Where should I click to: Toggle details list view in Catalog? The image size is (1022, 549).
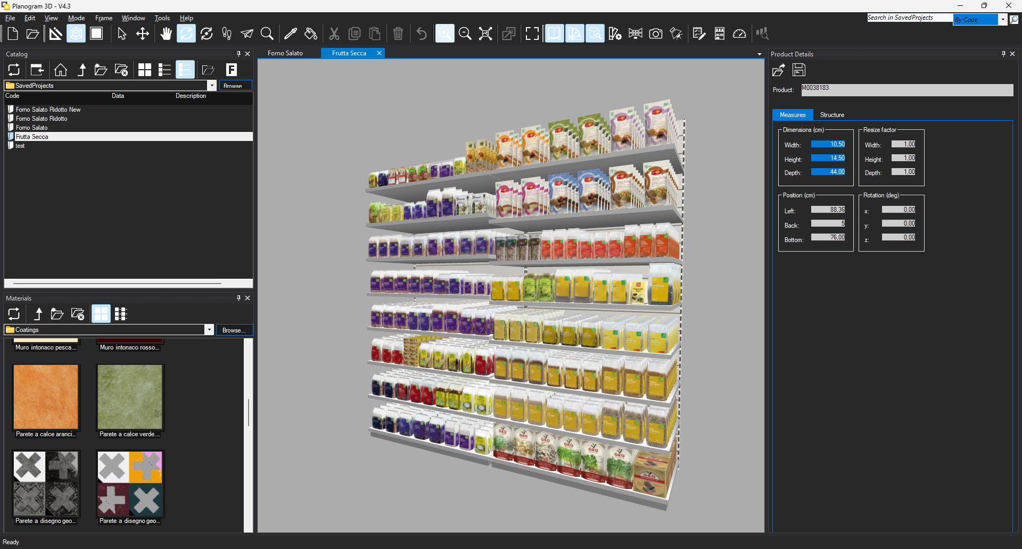(x=185, y=70)
